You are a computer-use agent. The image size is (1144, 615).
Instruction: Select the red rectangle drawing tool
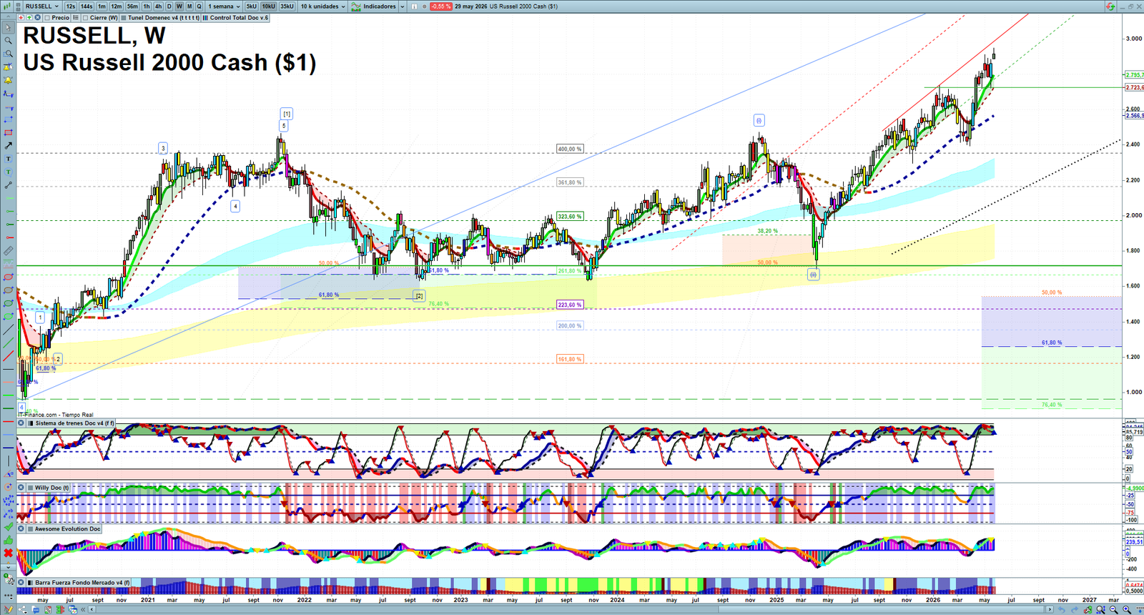pos(9,132)
